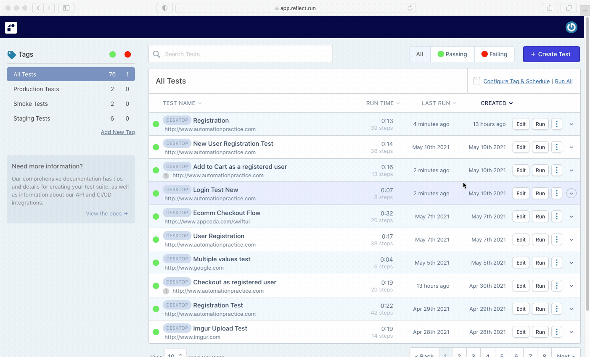Image resolution: width=590 pixels, height=357 pixels.
Task: Sort by the Created column
Action: point(497,103)
